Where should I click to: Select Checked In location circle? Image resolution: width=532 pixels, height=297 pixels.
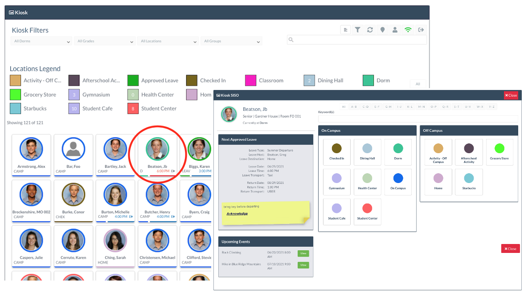click(336, 148)
